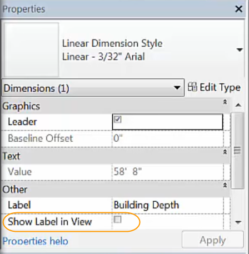Screen dimensions: 249x254
Task: Open the Properties help link
Action: pos(36,241)
